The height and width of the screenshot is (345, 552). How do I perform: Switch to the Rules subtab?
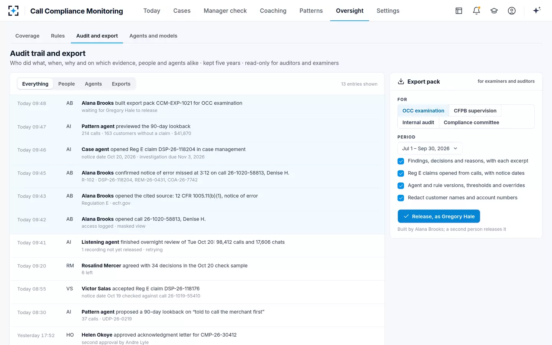coord(58,36)
